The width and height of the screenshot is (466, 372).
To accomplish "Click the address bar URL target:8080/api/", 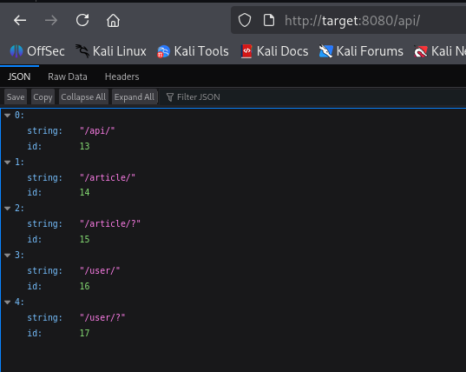I will pyautogui.click(x=352, y=21).
